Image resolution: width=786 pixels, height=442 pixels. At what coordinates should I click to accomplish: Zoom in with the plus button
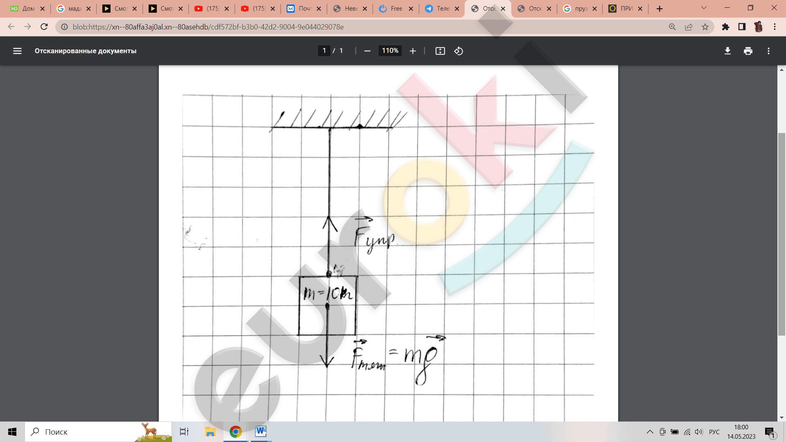coord(413,51)
